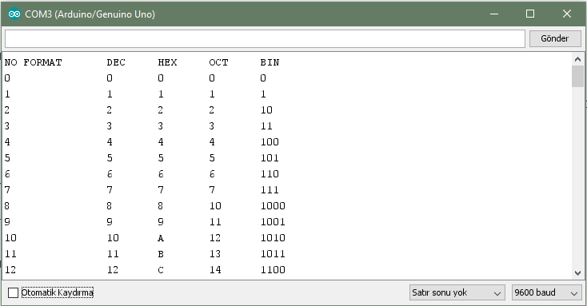Click the binary value 1100
This screenshot has width=587, height=306.
click(x=273, y=270)
